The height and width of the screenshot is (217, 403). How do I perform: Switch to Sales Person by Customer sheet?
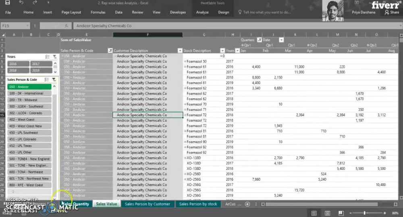(147, 204)
